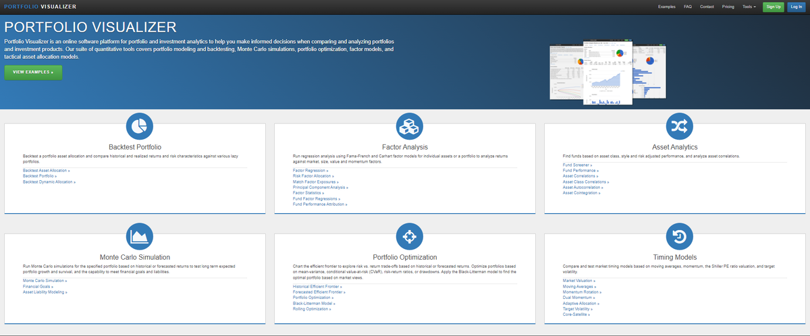The height and width of the screenshot is (336, 810).
Task: Click the Timing Models card heading
Action: (x=675, y=256)
